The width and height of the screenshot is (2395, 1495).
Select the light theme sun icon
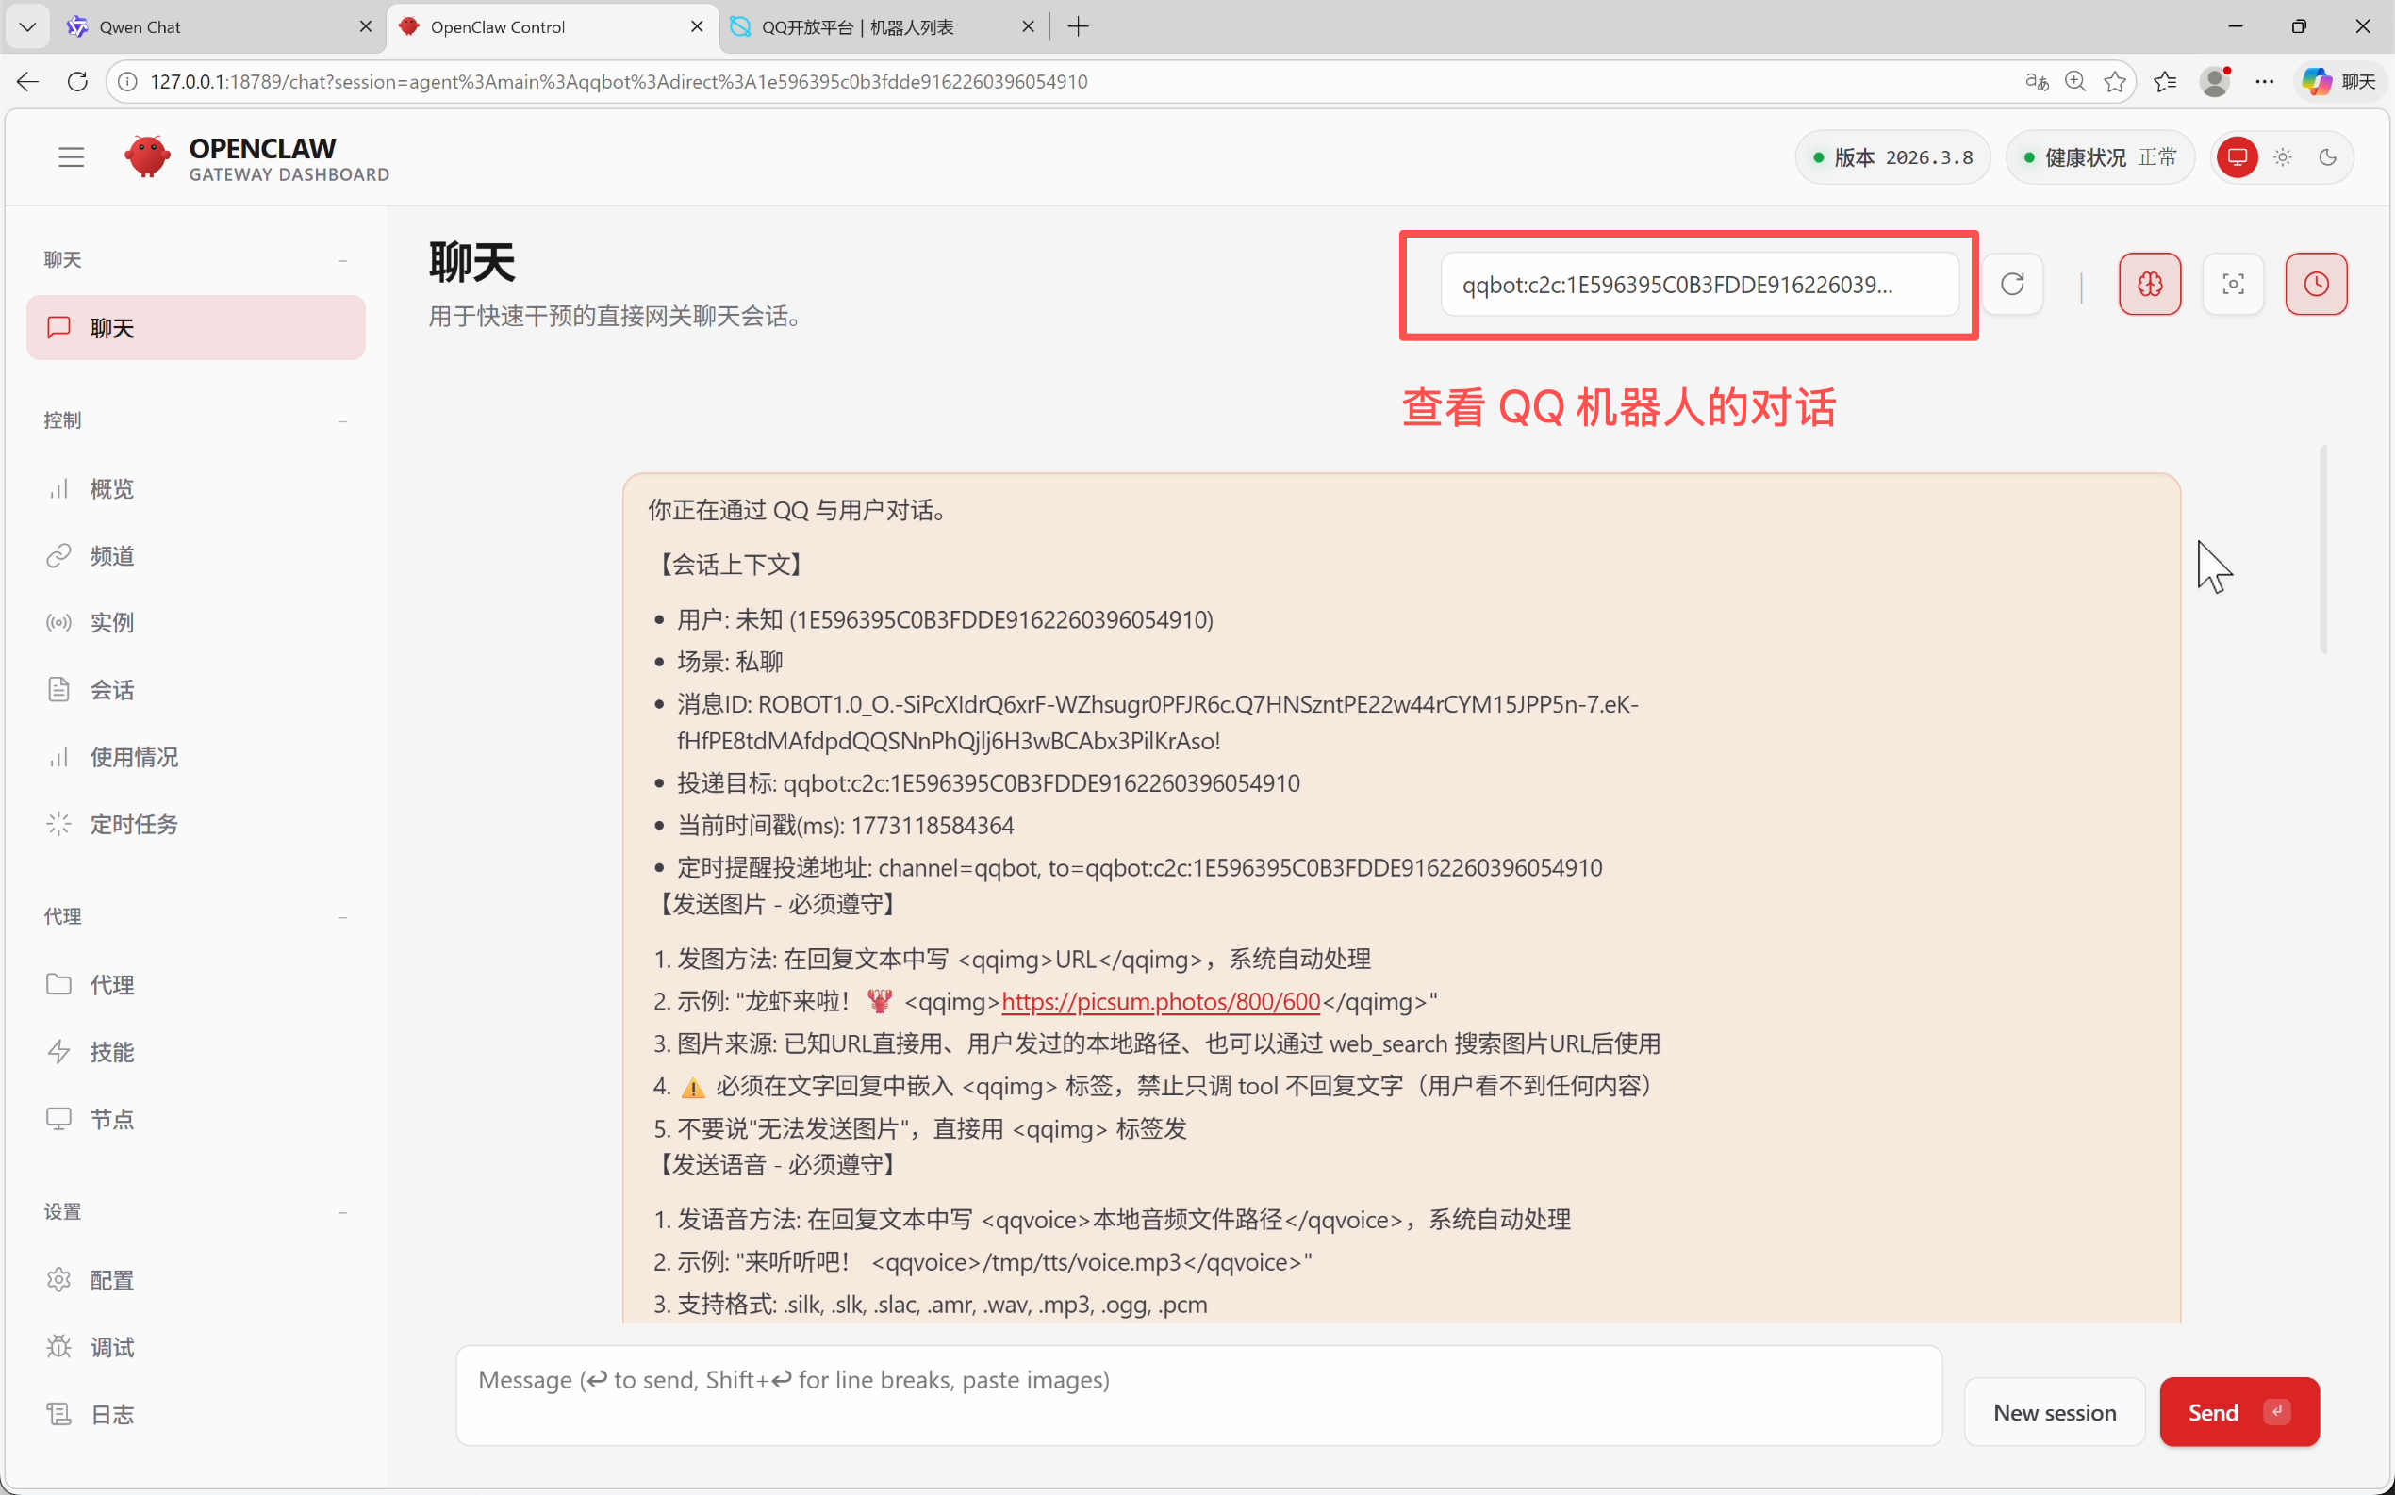point(2282,157)
